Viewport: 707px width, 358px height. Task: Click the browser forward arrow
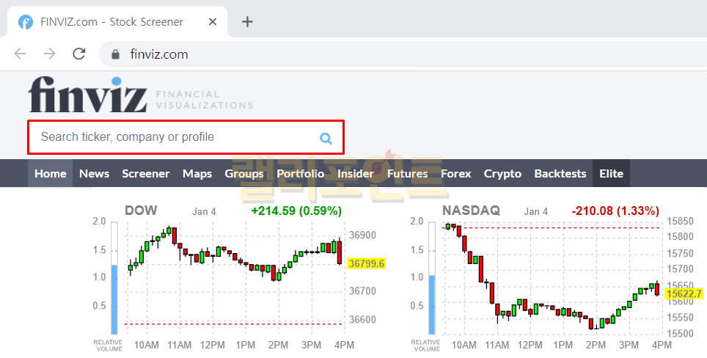click(49, 54)
